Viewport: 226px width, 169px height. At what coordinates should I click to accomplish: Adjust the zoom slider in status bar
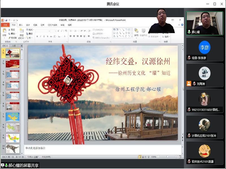pos(167,157)
